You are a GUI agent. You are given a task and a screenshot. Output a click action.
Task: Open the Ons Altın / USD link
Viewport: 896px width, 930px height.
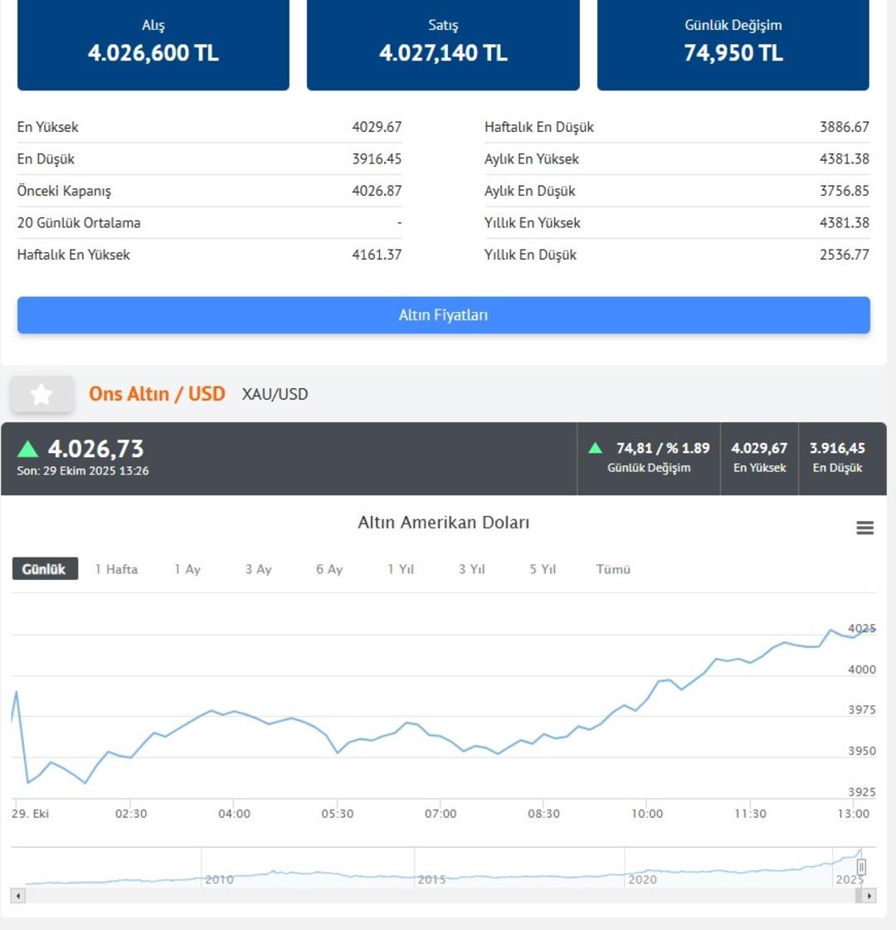157,393
